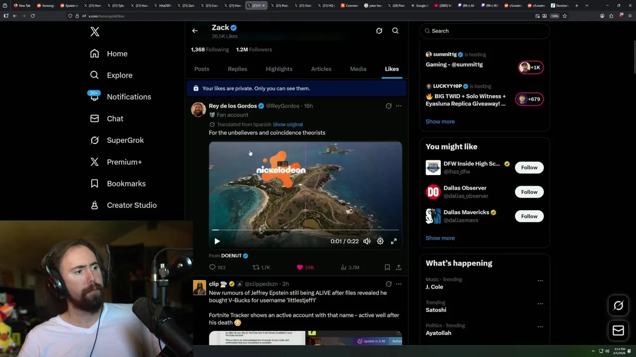Show more live spaces
The width and height of the screenshot is (636, 357).
point(440,121)
